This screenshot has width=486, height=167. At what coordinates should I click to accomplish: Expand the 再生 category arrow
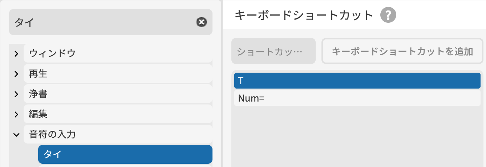(x=16, y=74)
